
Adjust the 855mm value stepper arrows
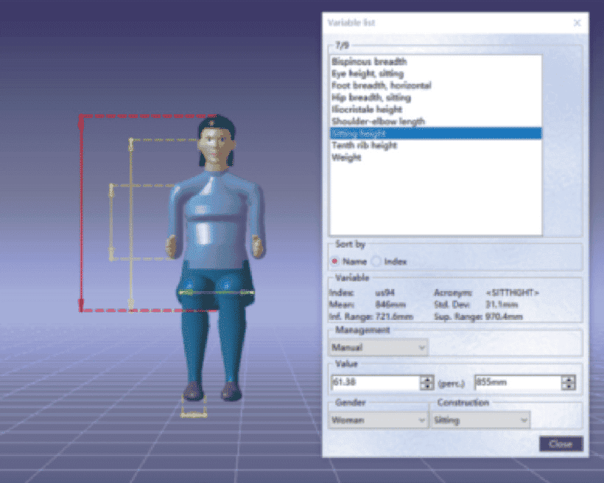point(568,382)
